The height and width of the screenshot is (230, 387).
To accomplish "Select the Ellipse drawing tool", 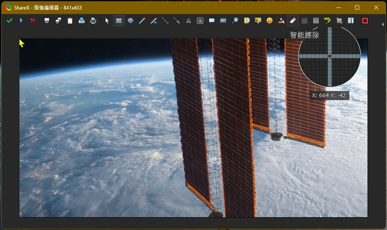I will click(x=131, y=21).
